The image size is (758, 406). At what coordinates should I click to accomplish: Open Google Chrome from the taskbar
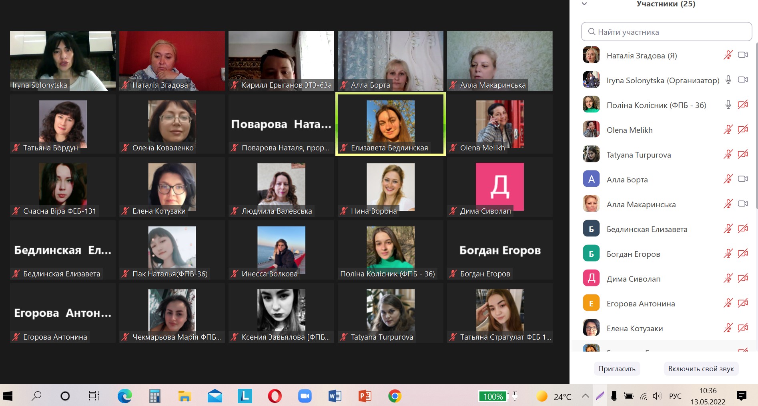click(395, 396)
